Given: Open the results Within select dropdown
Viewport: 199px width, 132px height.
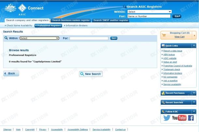Looking at the screenshot, I should click(39, 38).
